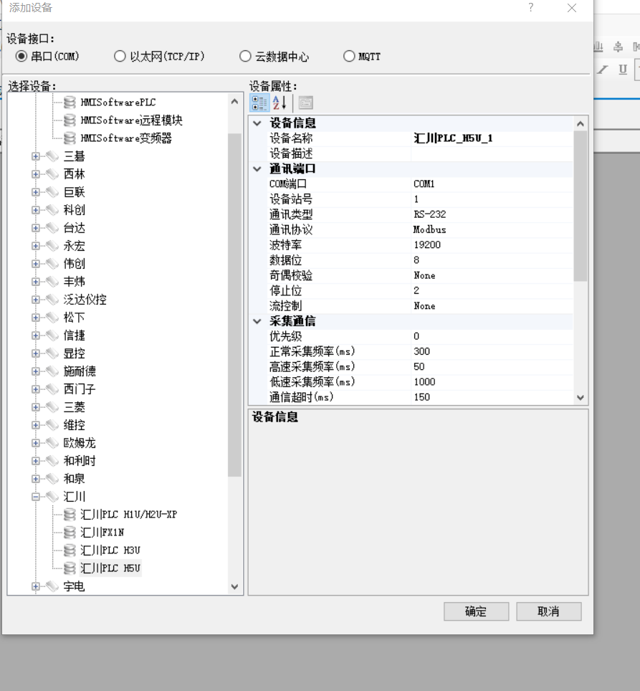Click the 确定 button
The height and width of the screenshot is (691, 640).
click(x=476, y=611)
